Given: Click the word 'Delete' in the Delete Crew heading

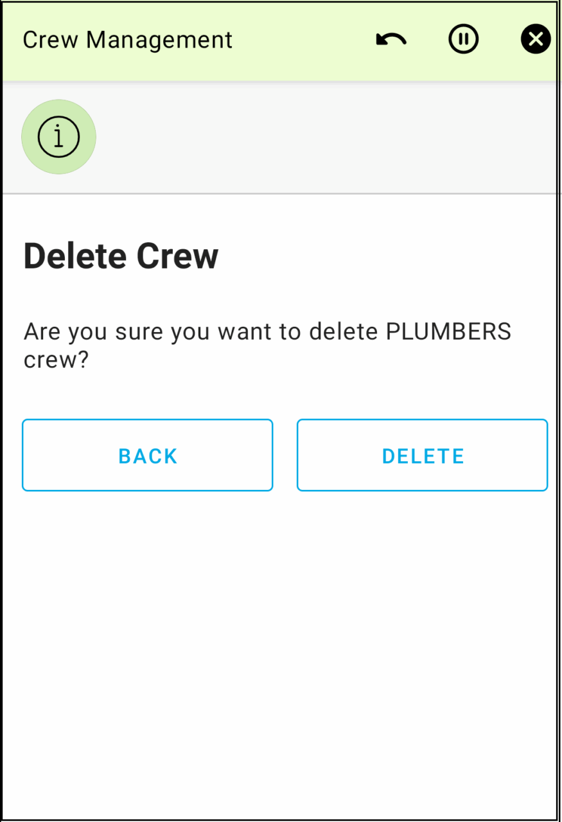Looking at the screenshot, I should pos(75,256).
